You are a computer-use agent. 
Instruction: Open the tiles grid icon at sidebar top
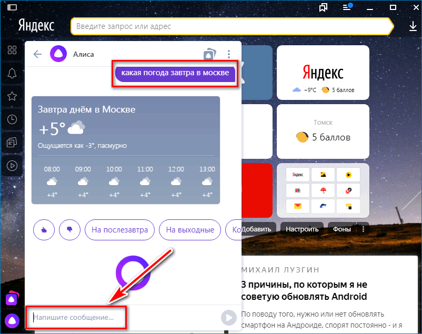[12, 50]
